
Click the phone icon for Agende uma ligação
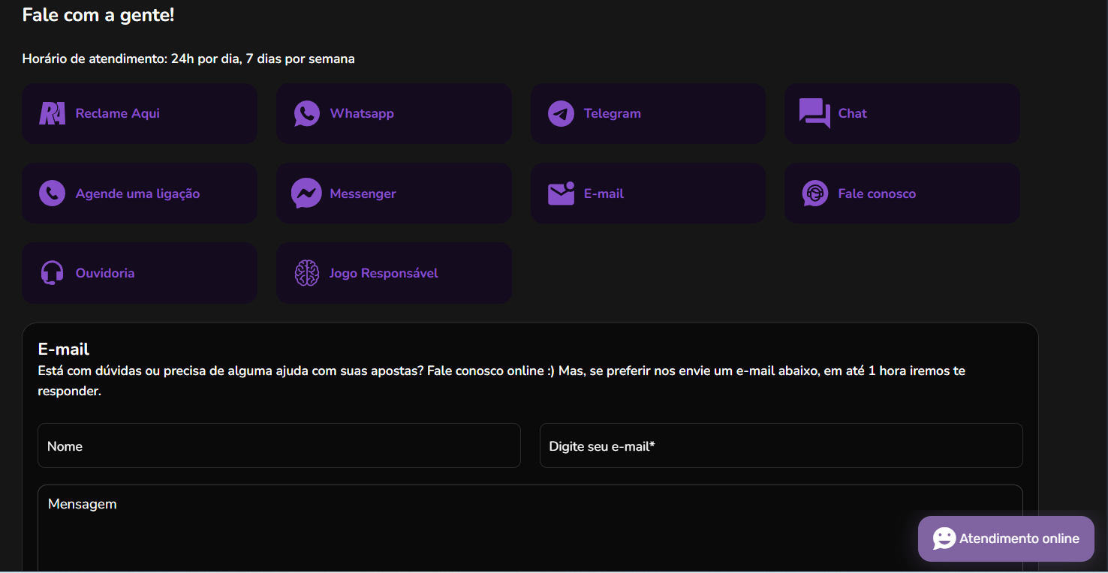(52, 193)
